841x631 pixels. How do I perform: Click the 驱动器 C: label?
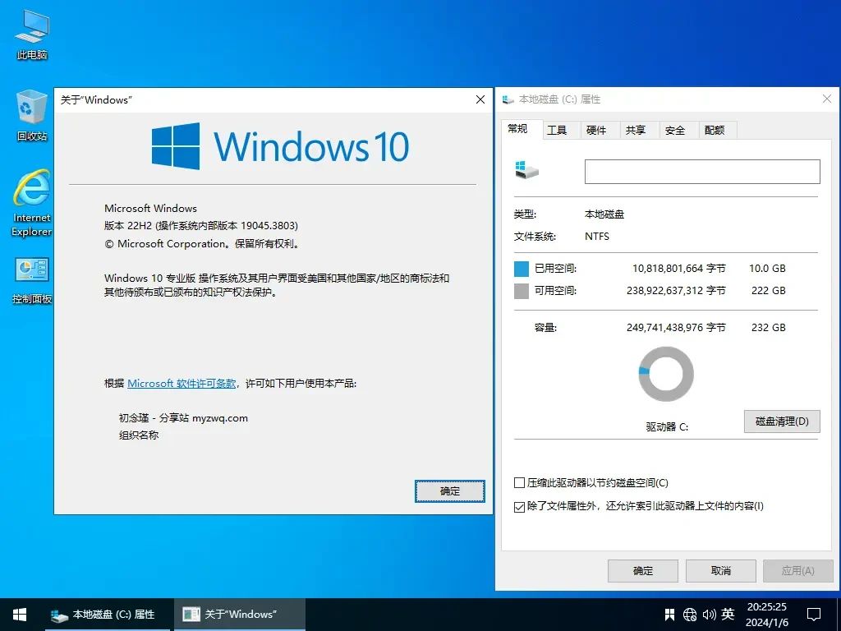click(x=667, y=427)
